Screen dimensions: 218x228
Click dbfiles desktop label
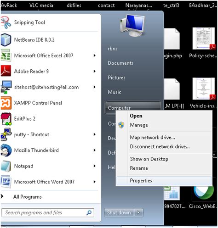point(74,6)
